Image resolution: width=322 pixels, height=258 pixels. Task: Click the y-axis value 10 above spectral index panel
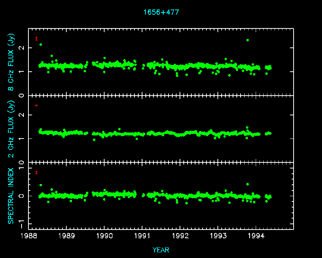(21, 163)
